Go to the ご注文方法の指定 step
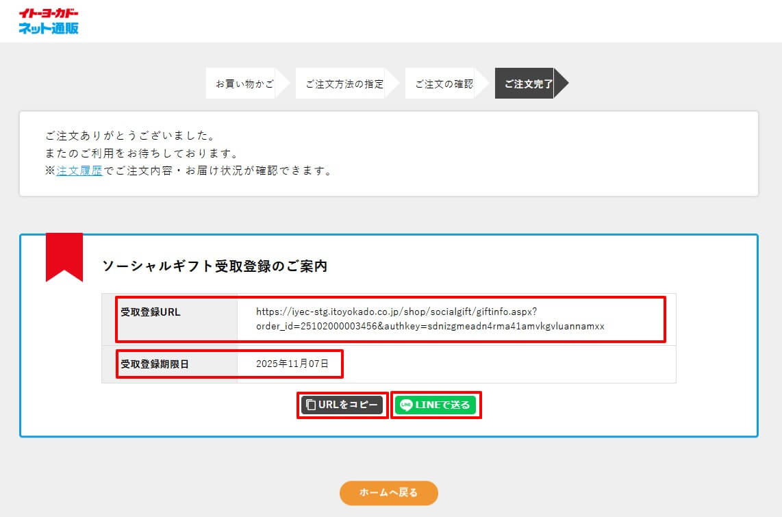The width and height of the screenshot is (782, 517). 344,84
